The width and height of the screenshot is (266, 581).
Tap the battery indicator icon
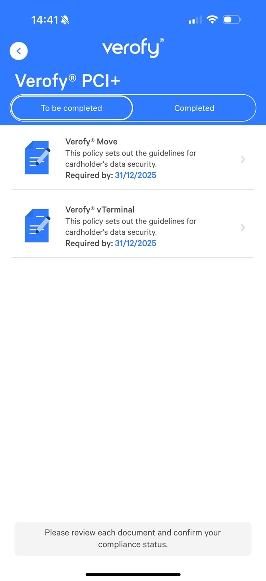pyautogui.click(x=232, y=20)
